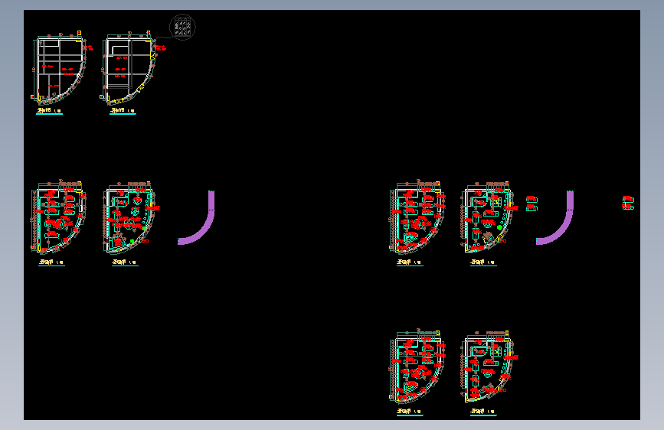Viewport: 664px width, 430px height.
Task: Select the left-group plan with green dots
Action: tap(131, 217)
